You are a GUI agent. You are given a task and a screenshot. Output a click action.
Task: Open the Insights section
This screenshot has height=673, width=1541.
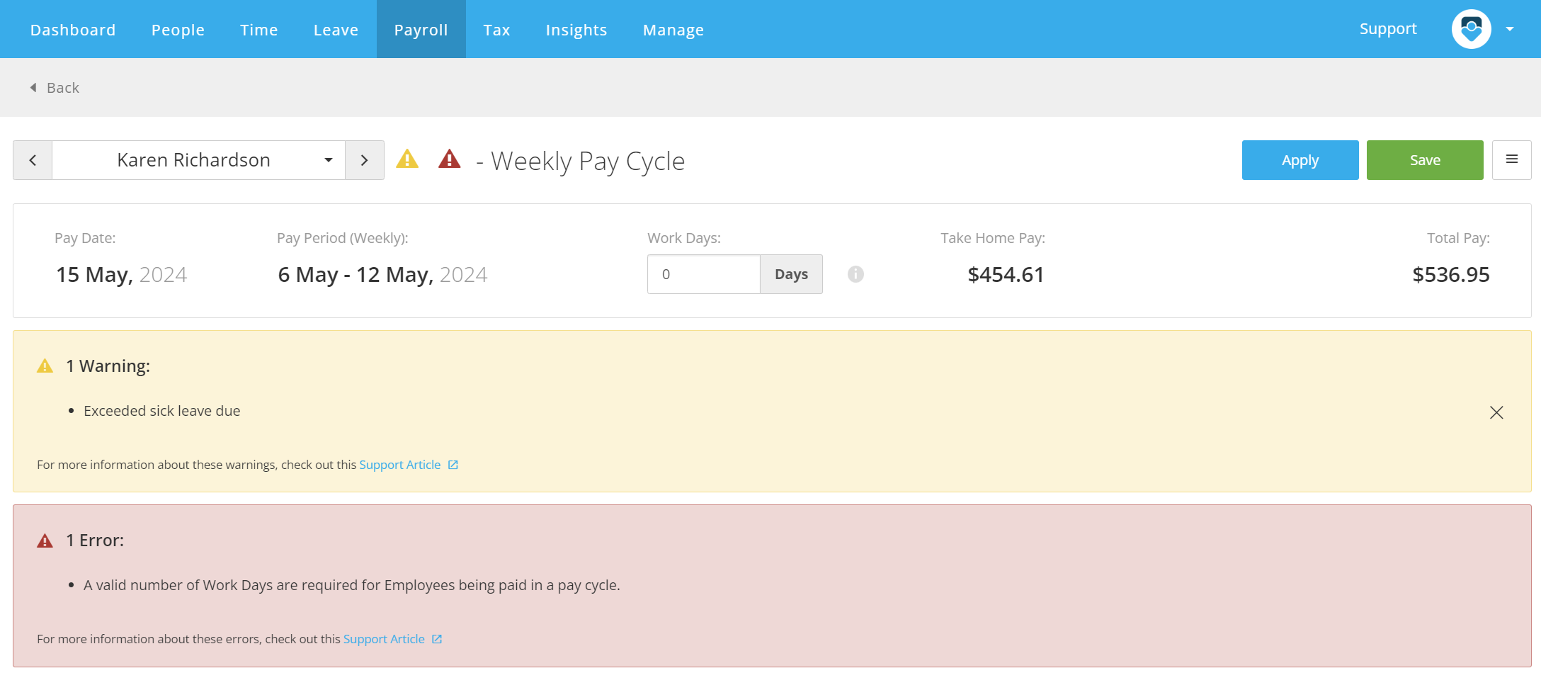[576, 30]
